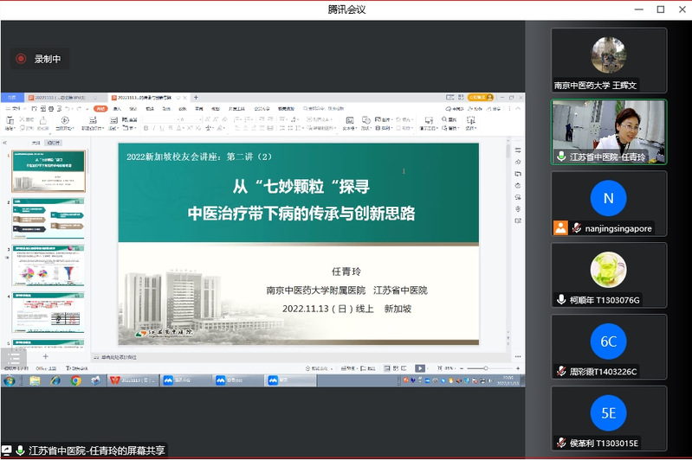Click the zoom slider in WPS status bar

point(485,368)
